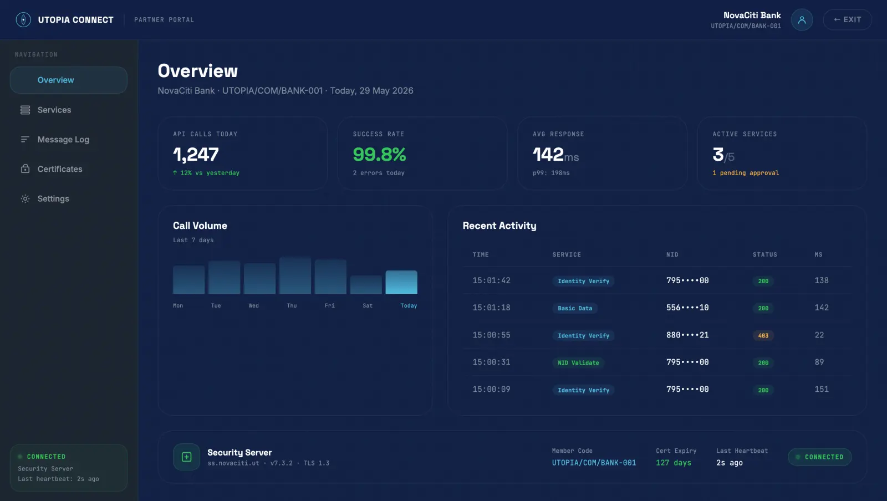Navigate to Certificates
The width and height of the screenshot is (887, 501).
[x=69, y=169]
